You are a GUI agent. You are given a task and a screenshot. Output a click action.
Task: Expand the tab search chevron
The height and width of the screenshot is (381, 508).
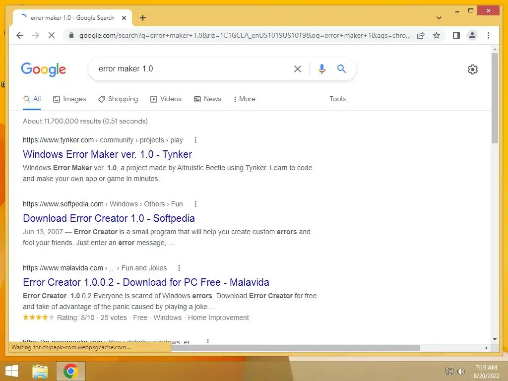pyautogui.click(x=439, y=18)
